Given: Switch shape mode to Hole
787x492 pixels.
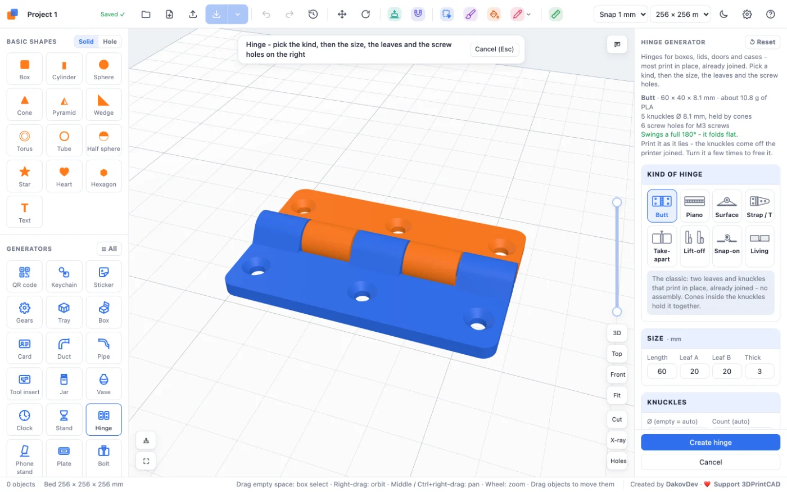Looking at the screenshot, I should [x=110, y=42].
